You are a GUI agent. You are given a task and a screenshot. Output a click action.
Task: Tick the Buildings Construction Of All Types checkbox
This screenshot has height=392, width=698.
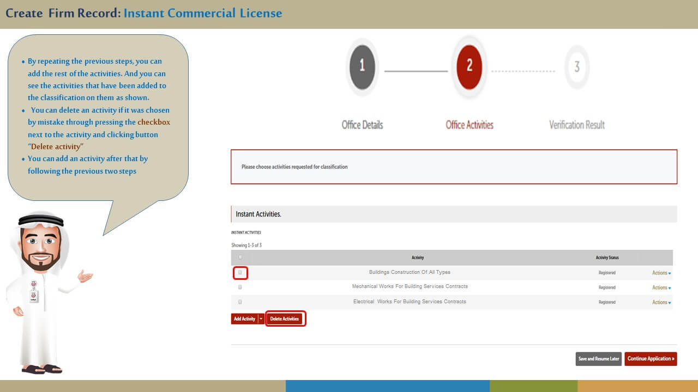coord(240,272)
